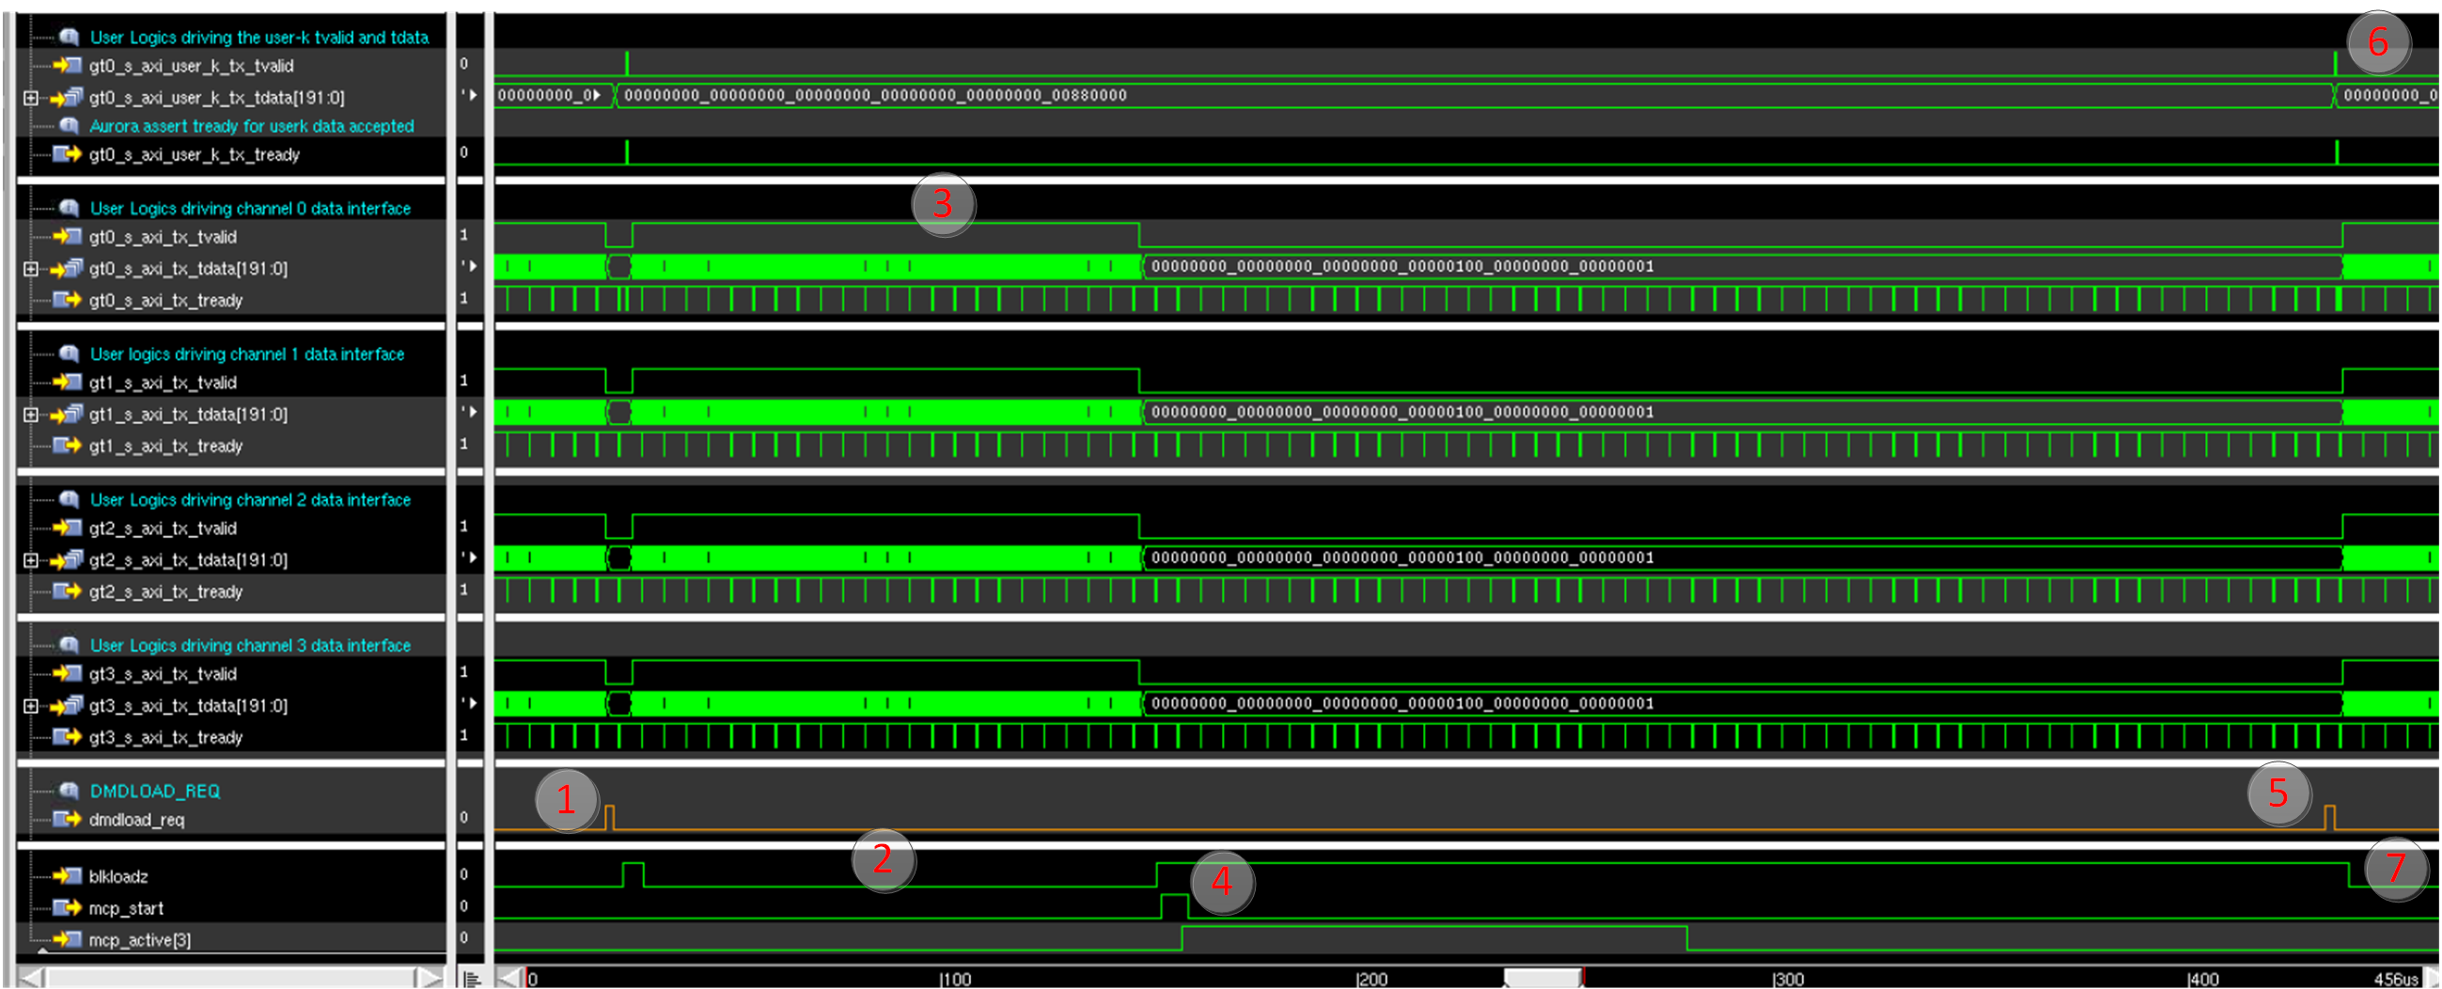
Task: Click the waveform scroll-left arrow near time 0
Action: 509,978
